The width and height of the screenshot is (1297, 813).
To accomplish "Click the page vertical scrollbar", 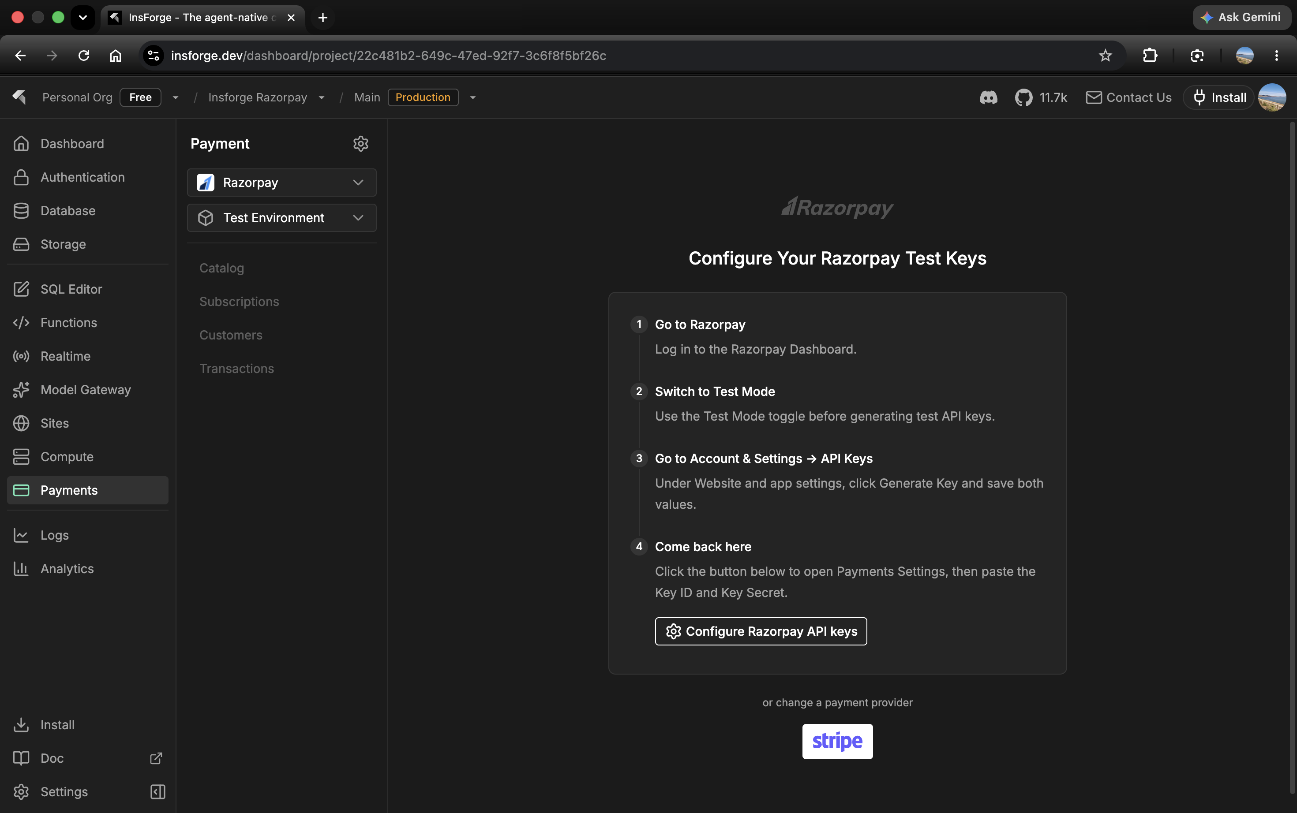I will (x=1292, y=457).
